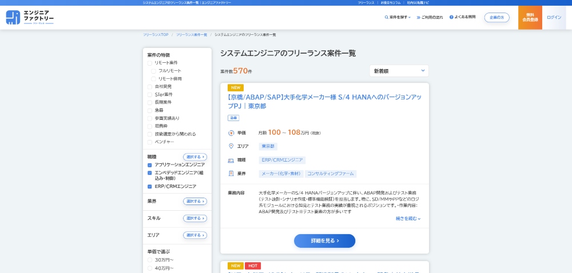Check the リモート併用 option
572x273 pixels.
(153, 79)
